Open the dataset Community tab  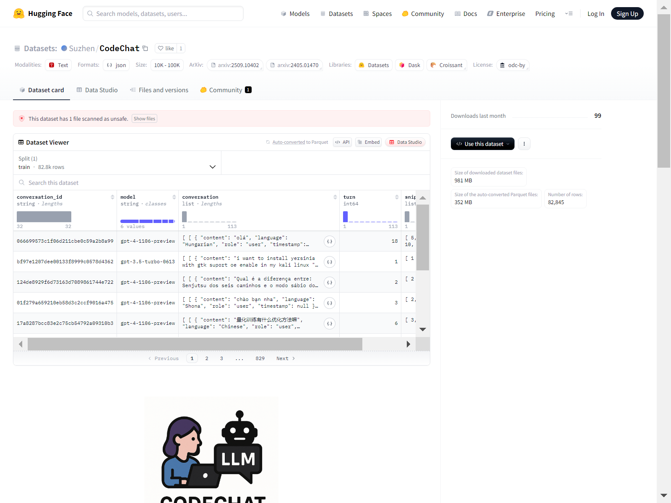pos(226,90)
